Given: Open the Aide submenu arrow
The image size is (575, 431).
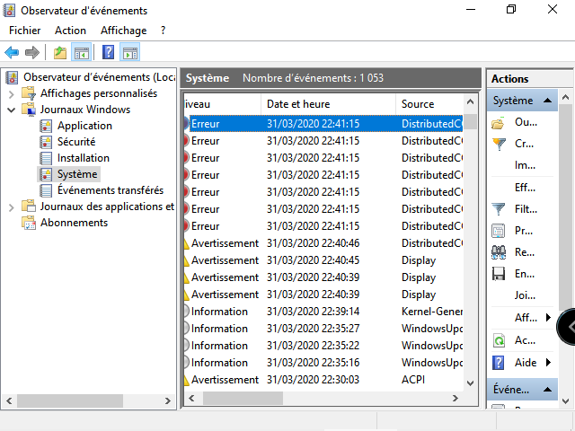Looking at the screenshot, I should point(548,363).
